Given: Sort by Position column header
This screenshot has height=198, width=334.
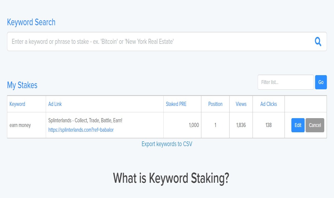Looking at the screenshot, I should pos(215,104).
